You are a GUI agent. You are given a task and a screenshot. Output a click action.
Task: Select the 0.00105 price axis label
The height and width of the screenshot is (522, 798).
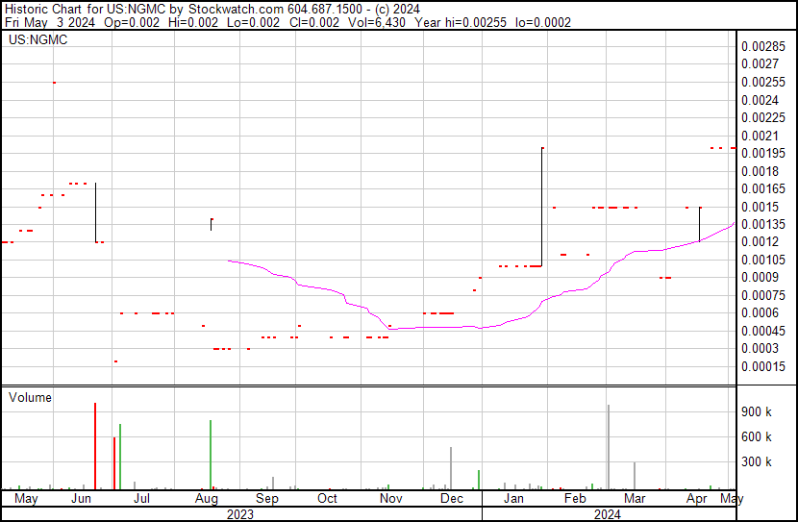coord(763,260)
